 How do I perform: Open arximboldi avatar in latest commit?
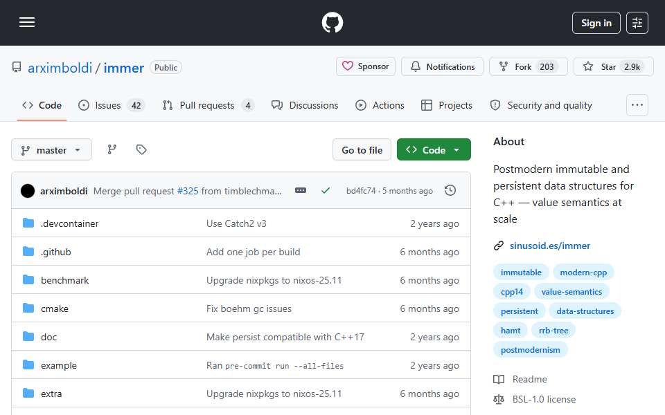(28, 191)
